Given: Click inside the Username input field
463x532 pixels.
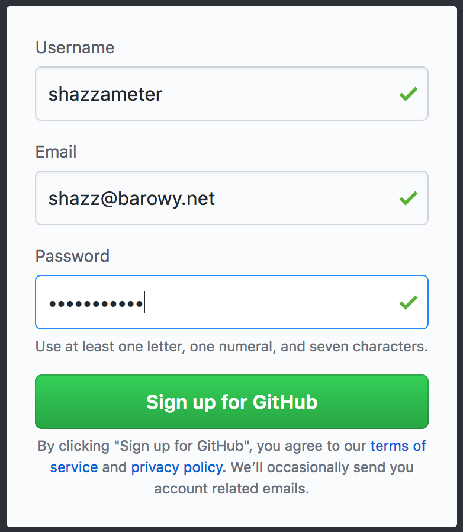Looking at the screenshot, I should pyautogui.click(x=231, y=93).
